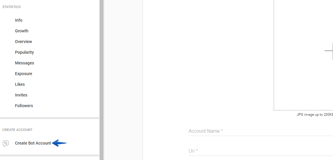Image resolution: width=333 pixels, height=160 pixels.
Task: Click the plus icon to upload an image
Action: [329, 51]
